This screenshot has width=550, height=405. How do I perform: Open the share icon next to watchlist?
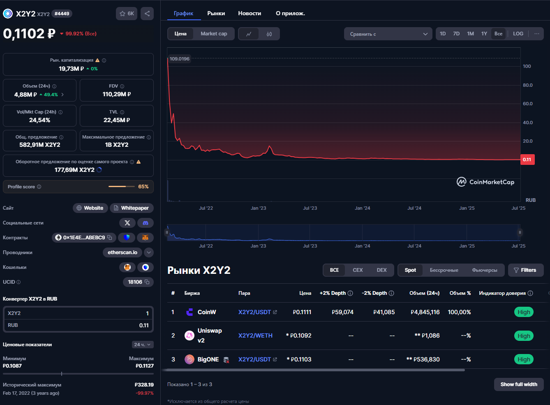coord(147,14)
